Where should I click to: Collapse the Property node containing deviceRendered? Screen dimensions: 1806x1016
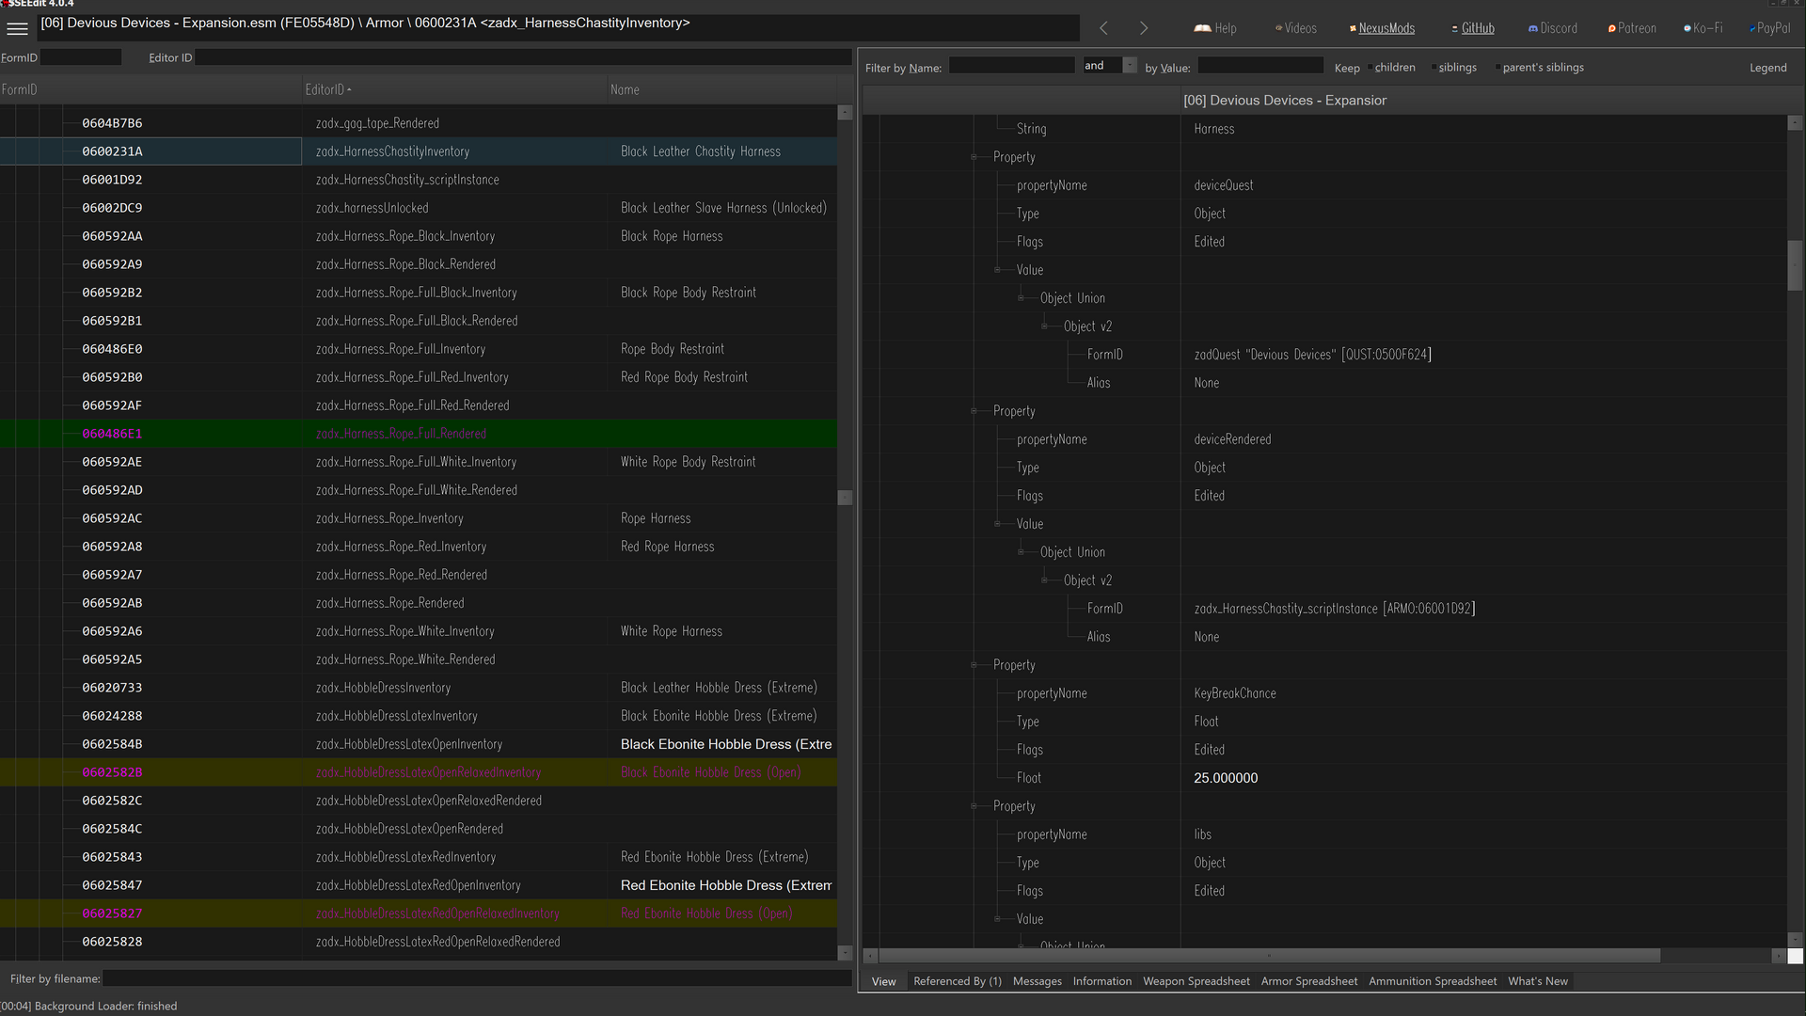tap(974, 411)
